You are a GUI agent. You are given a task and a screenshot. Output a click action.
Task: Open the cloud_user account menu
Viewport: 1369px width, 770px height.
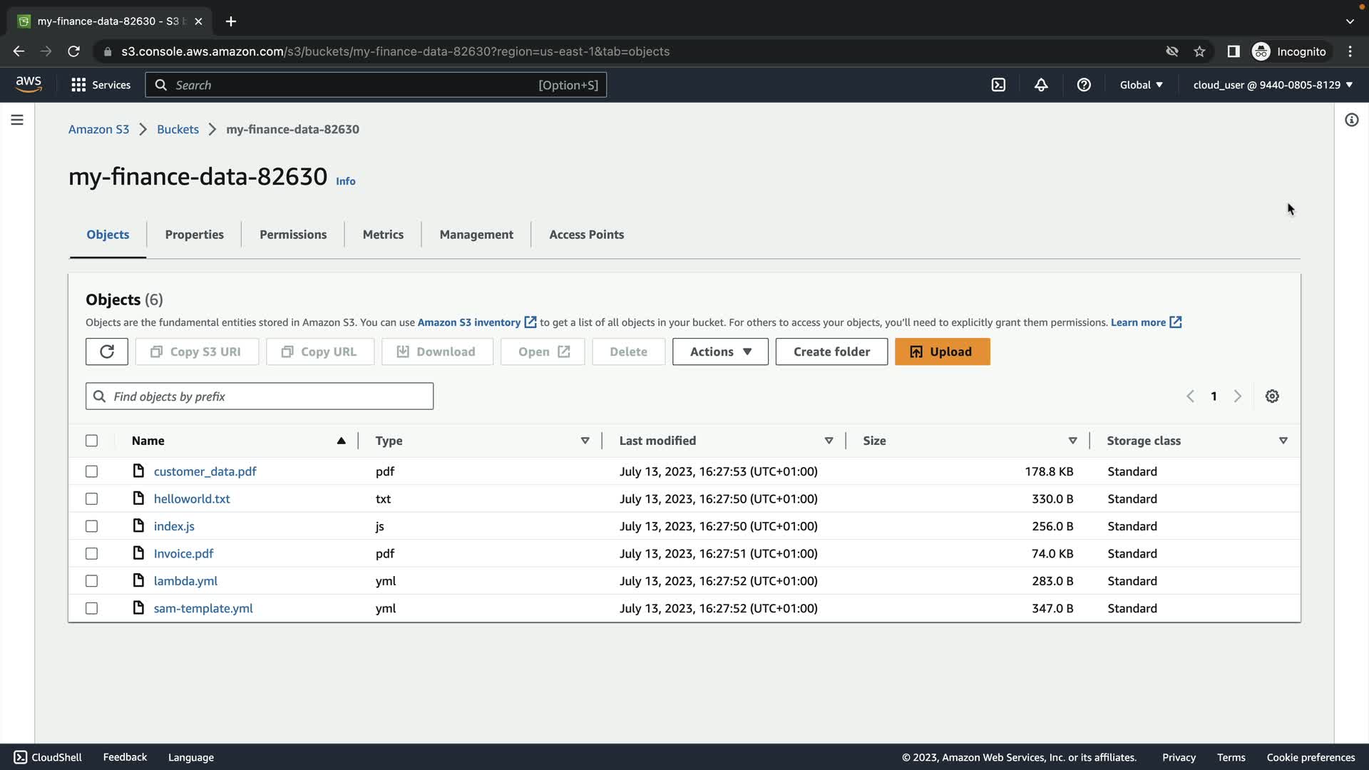coord(1273,85)
